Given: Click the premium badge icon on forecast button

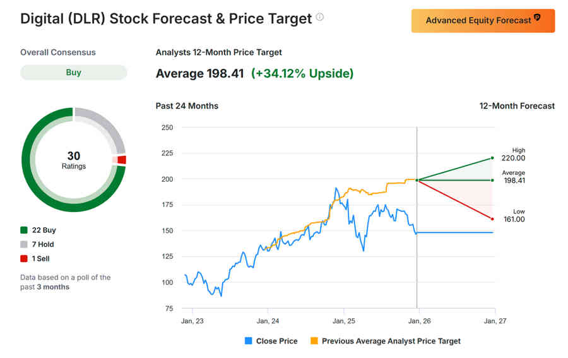Looking at the screenshot, I should point(537,18).
